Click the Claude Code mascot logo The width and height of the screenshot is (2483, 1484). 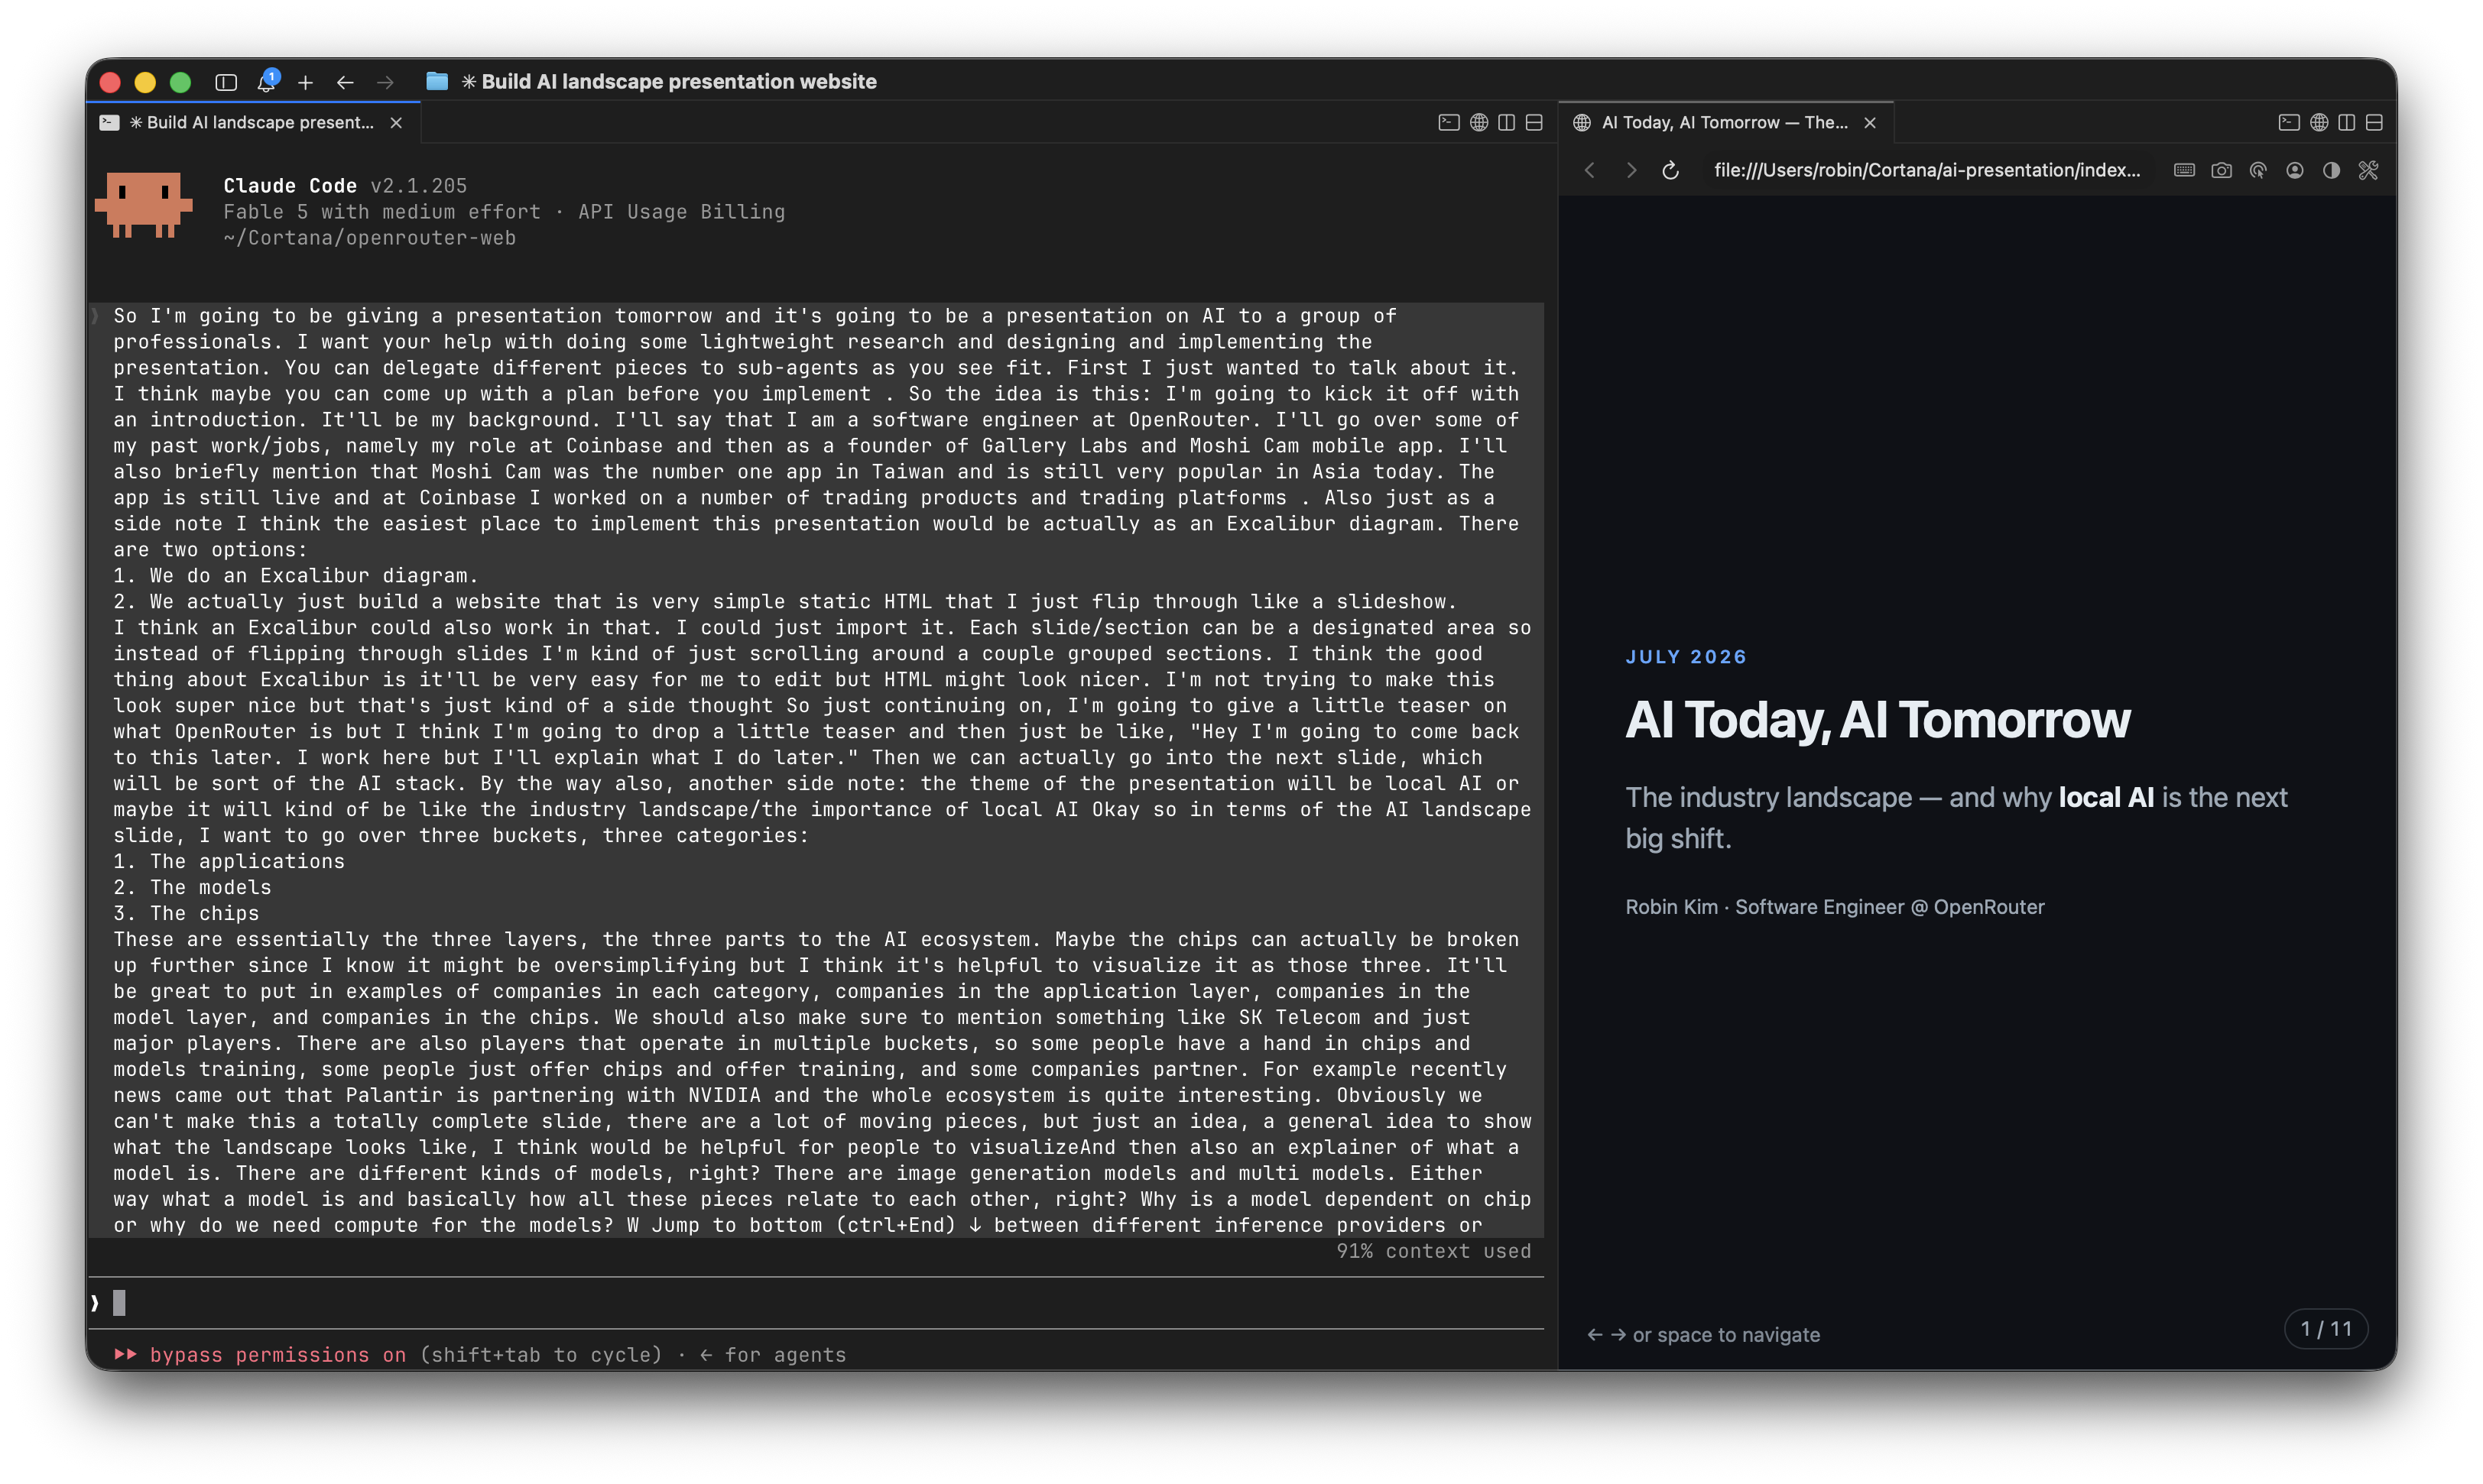[x=143, y=205]
